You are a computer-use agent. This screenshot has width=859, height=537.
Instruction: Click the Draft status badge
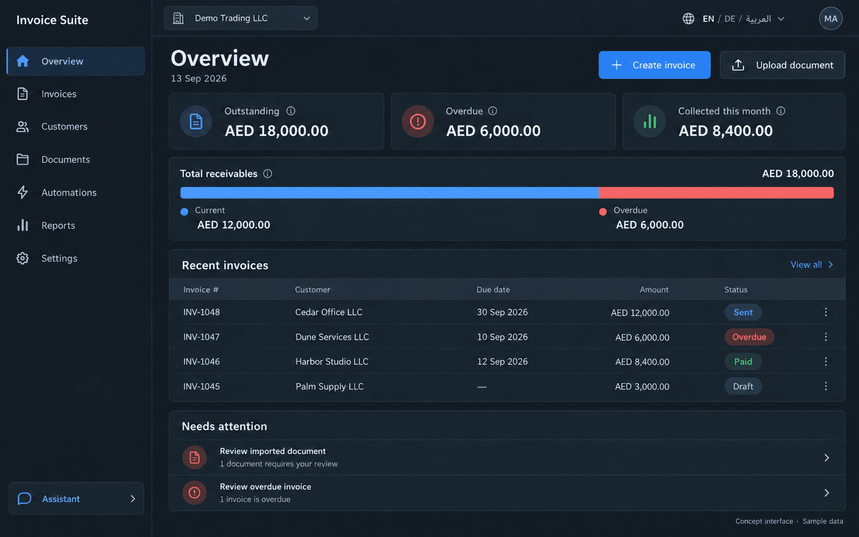[743, 387]
